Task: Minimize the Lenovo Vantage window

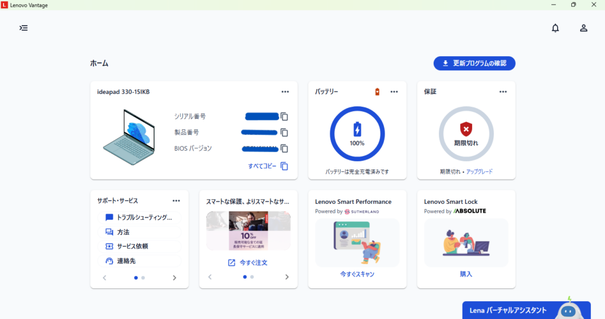Action: coord(553,5)
